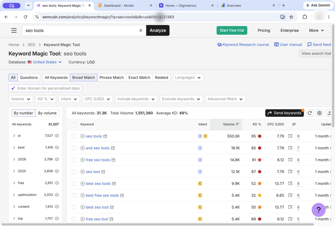Select the Phrase Match tab
335x226 pixels.
112,78
